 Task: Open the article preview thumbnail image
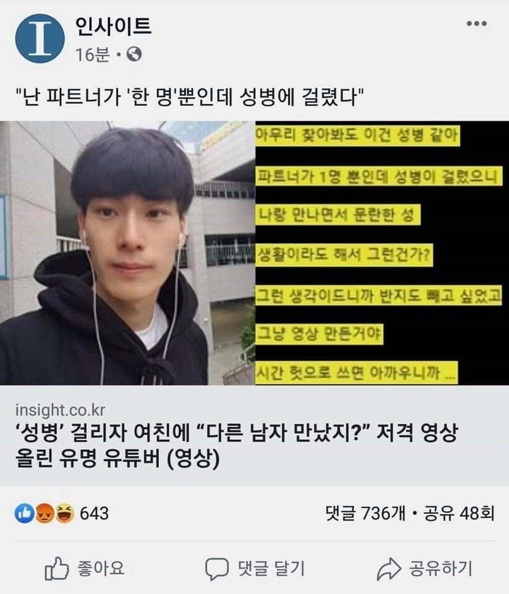tap(254, 253)
